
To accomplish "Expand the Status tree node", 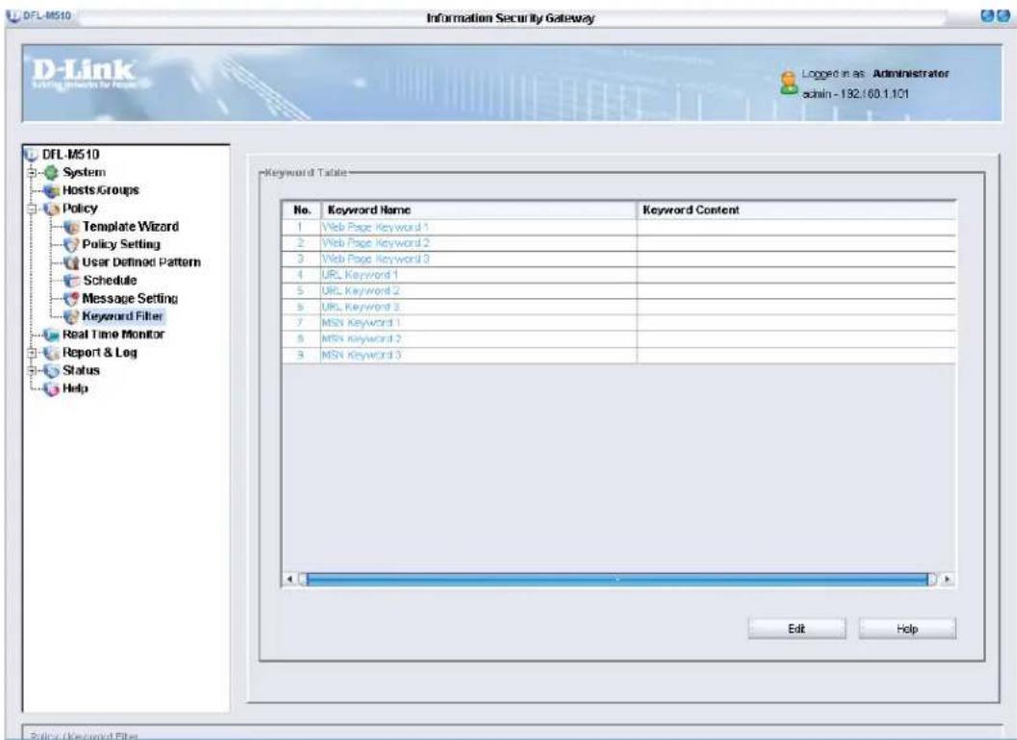I will pos(32,371).
